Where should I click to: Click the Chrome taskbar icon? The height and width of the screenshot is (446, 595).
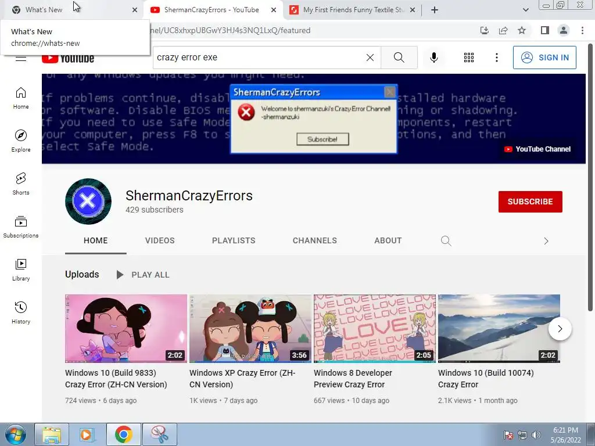coord(123,434)
